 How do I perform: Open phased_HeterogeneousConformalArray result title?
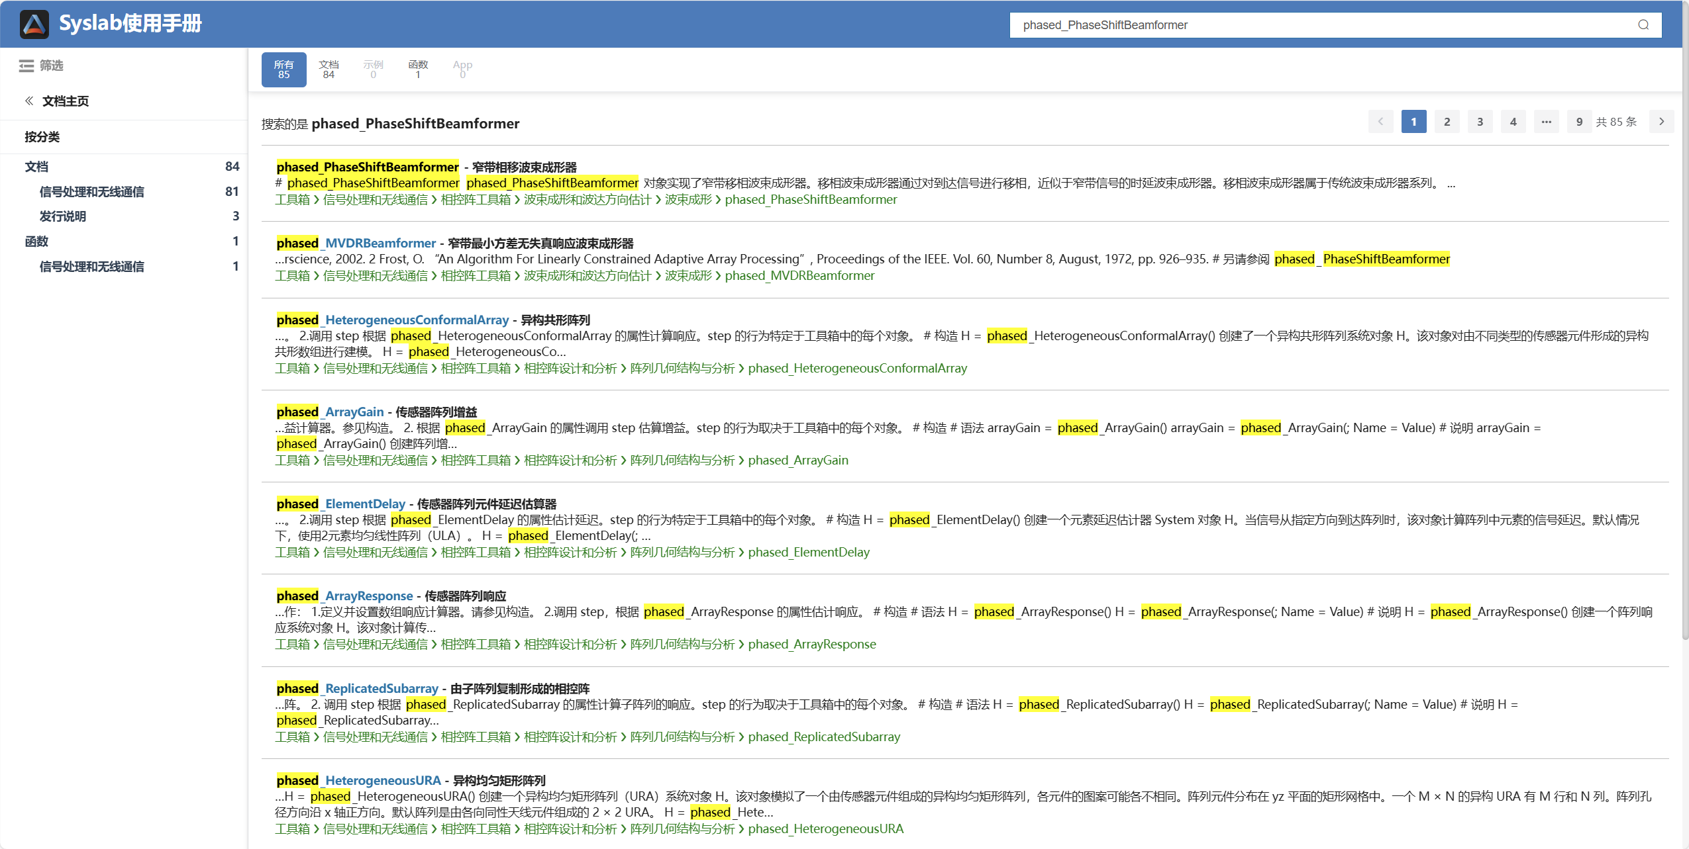click(393, 320)
